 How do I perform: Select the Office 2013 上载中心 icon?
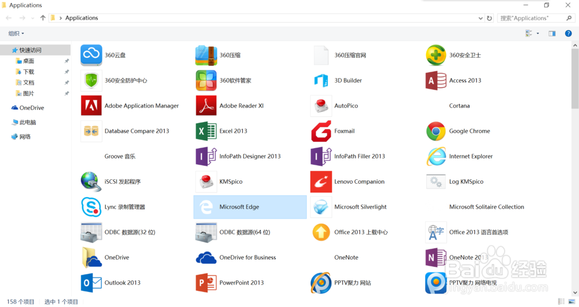321,232
